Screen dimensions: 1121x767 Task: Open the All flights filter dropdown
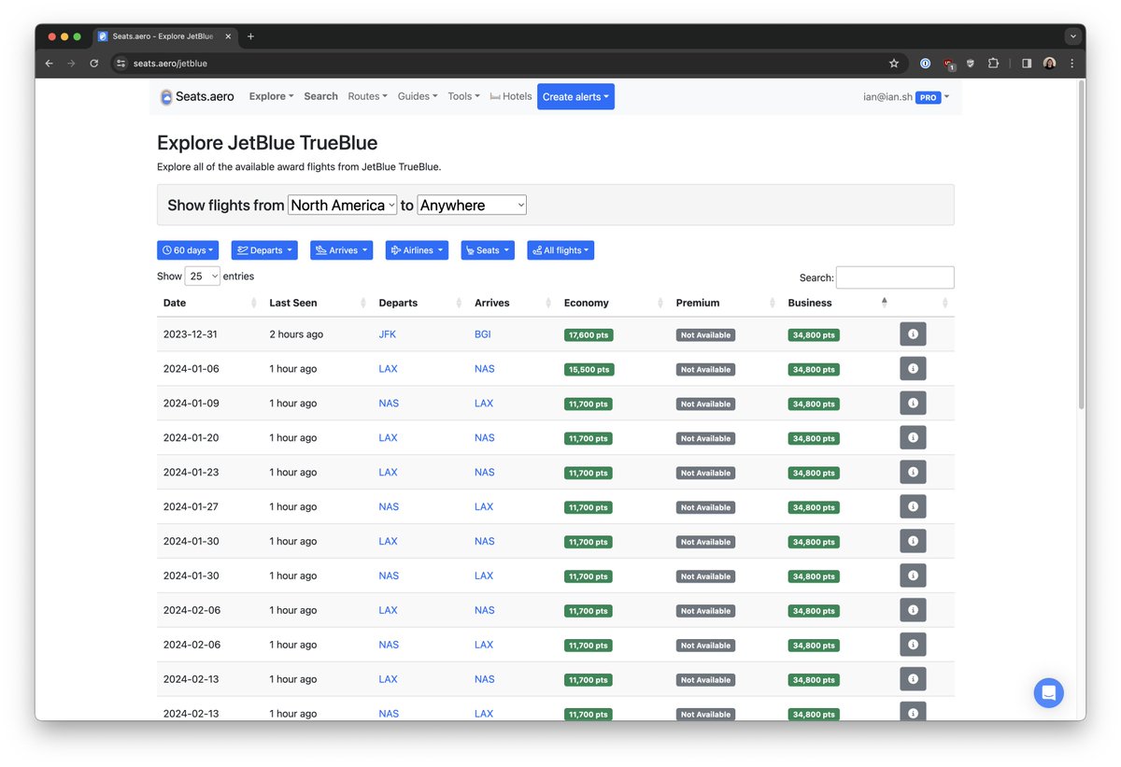coord(560,250)
